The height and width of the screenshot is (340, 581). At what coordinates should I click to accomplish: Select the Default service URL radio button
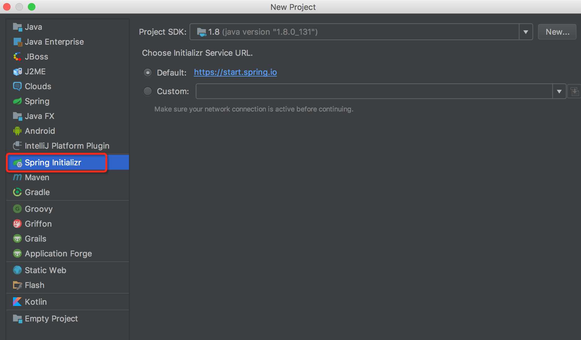(x=148, y=73)
